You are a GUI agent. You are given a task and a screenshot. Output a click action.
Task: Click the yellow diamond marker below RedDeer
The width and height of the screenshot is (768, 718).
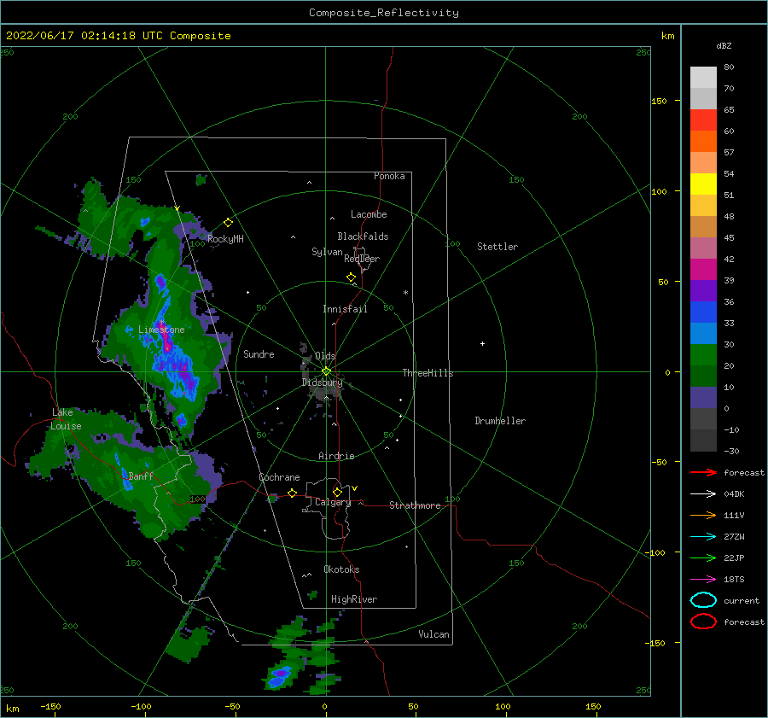tap(352, 277)
